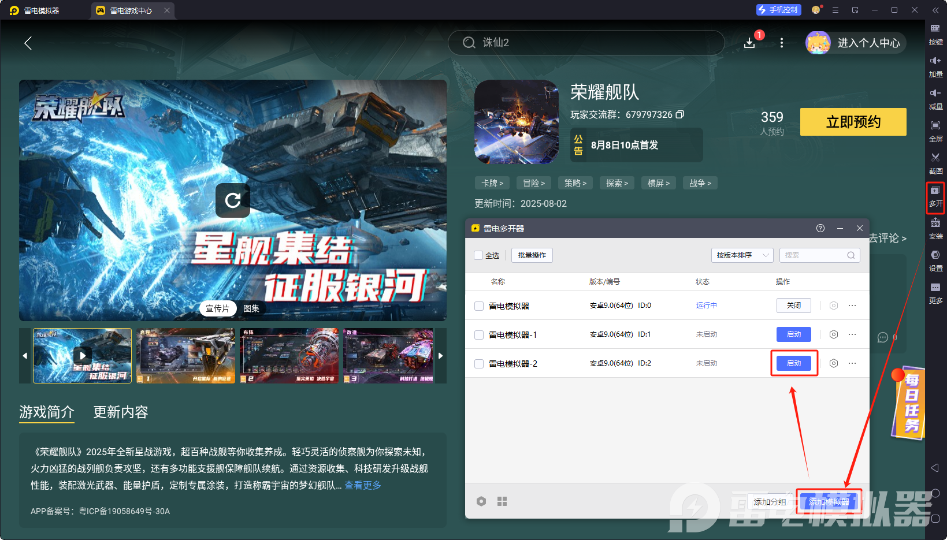Switch to the 雷电游戏中心 window tab

click(132, 10)
